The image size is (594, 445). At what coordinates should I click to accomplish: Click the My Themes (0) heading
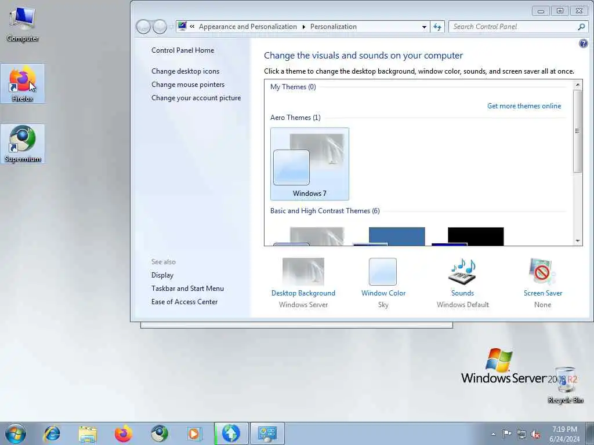click(293, 87)
